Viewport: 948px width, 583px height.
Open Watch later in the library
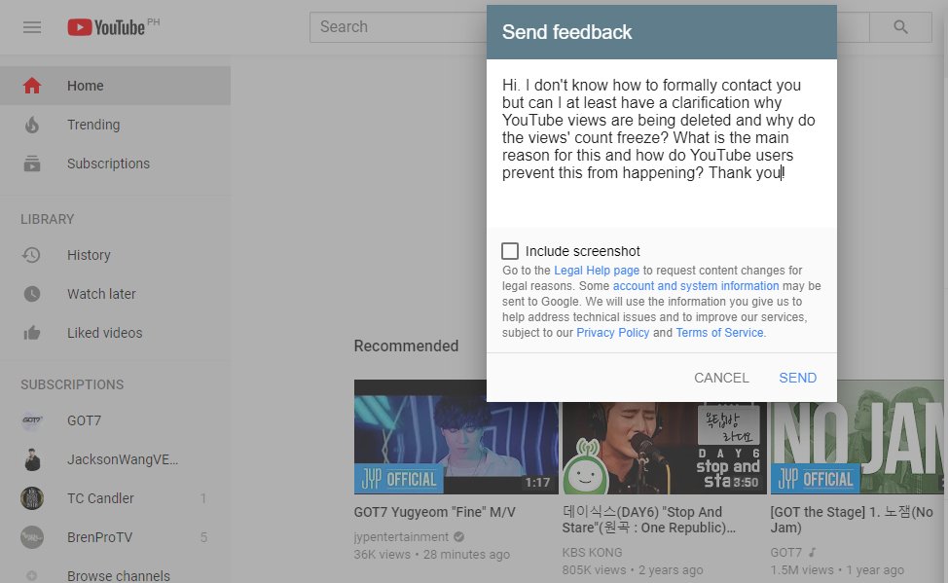click(115, 294)
